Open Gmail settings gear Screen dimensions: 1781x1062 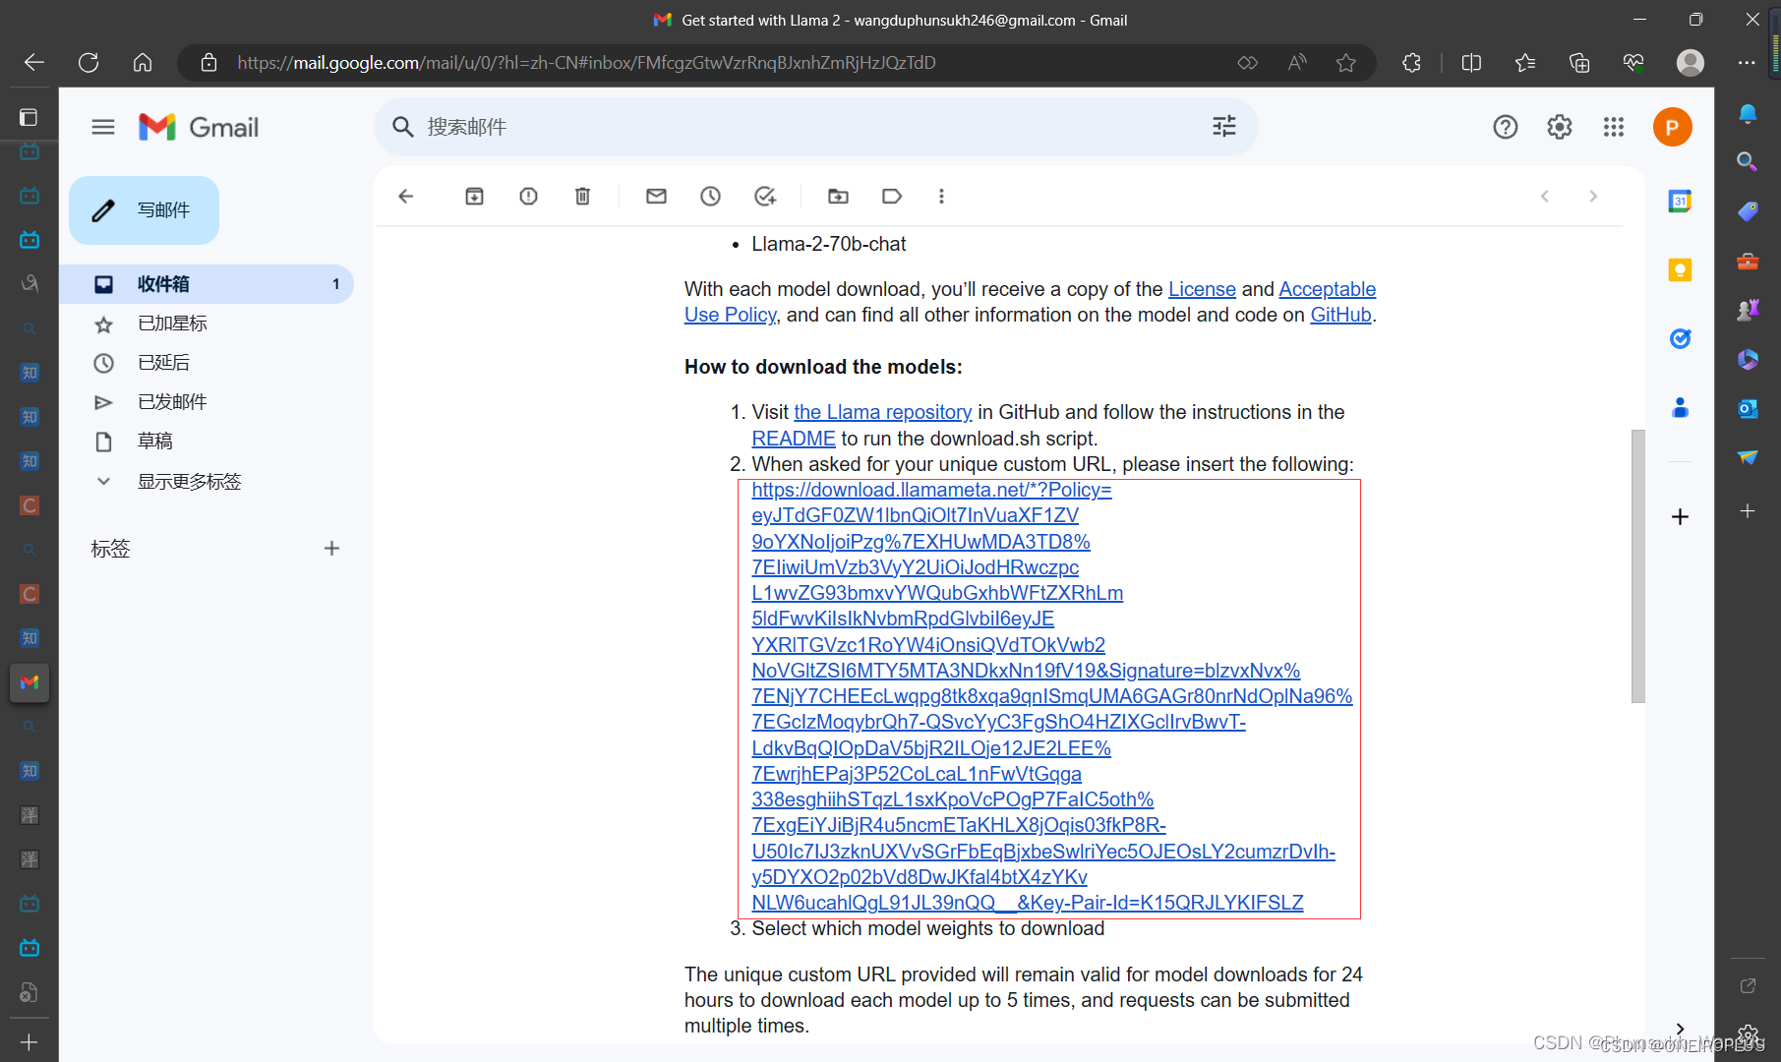(x=1560, y=127)
